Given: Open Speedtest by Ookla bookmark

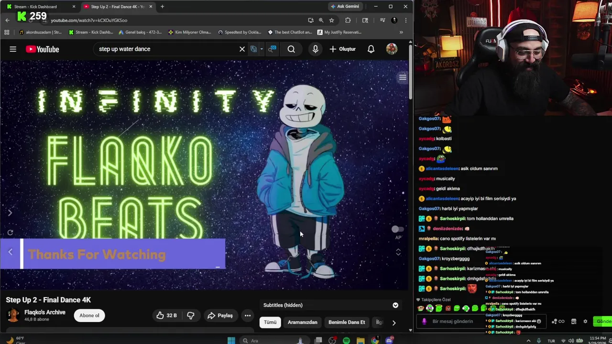Looking at the screenshot, I should pyautogui.click(x=240, y=32).
